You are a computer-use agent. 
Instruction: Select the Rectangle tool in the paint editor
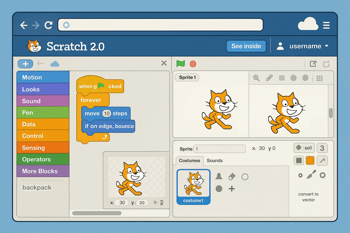(x=281, y=78)
